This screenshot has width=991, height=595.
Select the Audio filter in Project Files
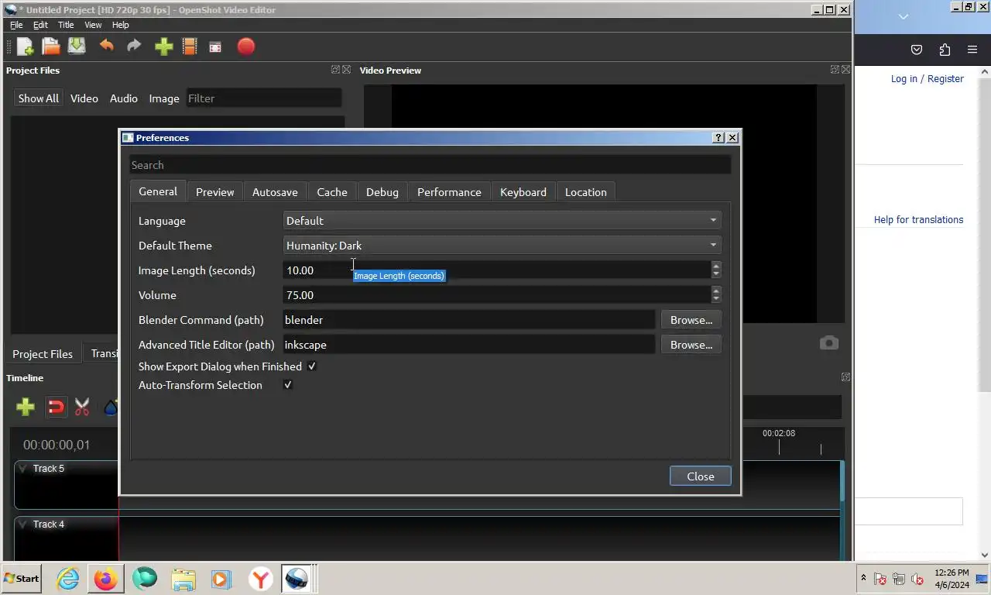coord(124,98)
